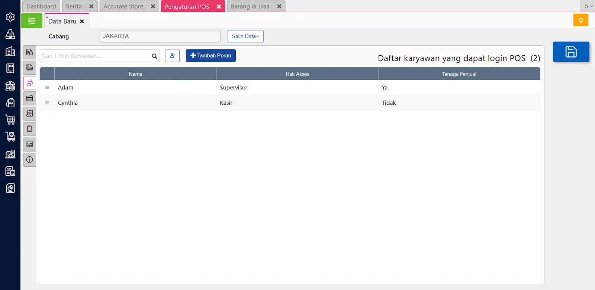Open the shopping cart sales module icon

tap(10, 120)
